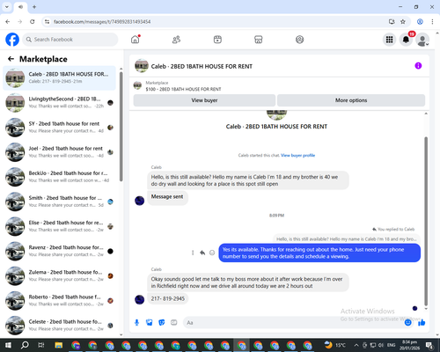Open the BeckiJo conversation

[59, 177]
